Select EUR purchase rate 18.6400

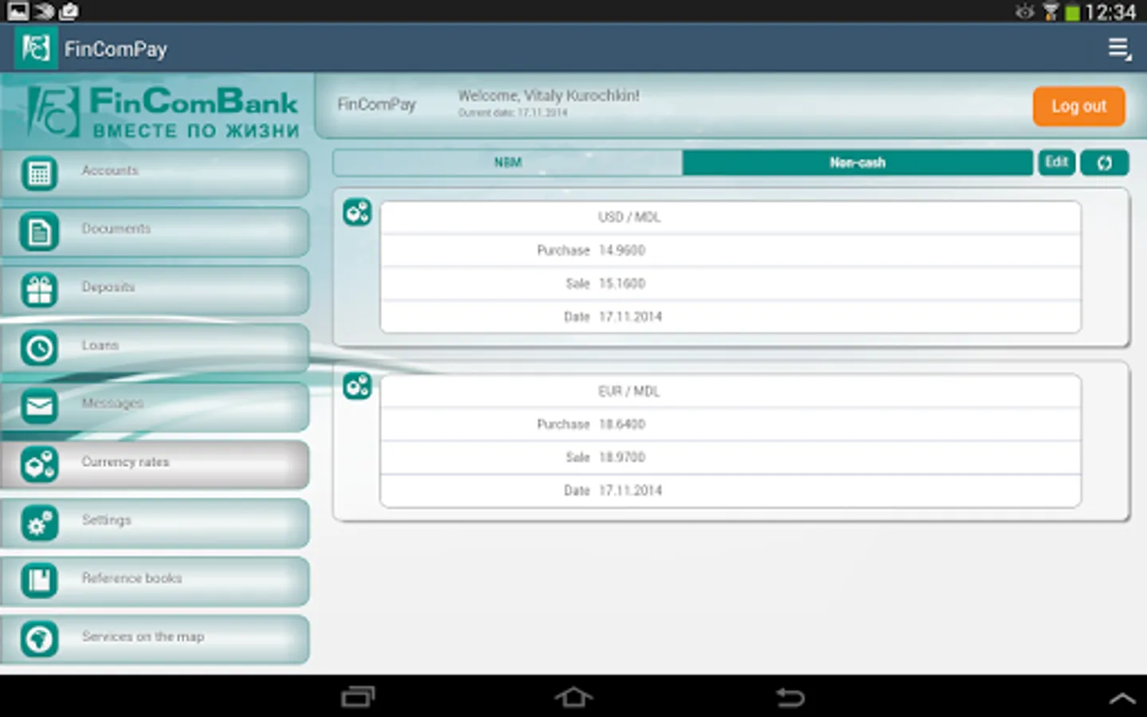pyautogui.click(x=622, y=424)
